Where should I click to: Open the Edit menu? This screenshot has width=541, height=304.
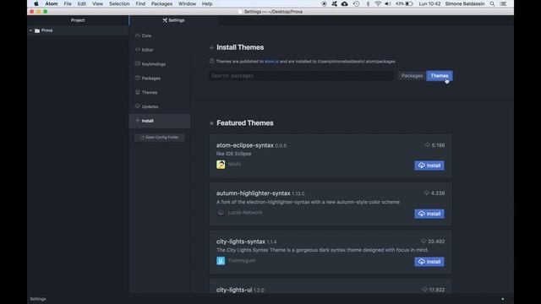pos(82,3)
